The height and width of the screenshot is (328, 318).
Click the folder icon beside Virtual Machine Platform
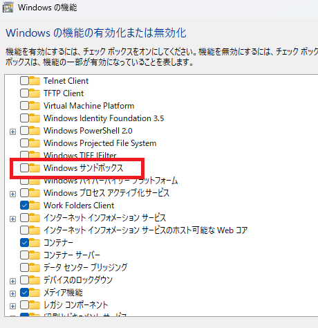(35, 106)
